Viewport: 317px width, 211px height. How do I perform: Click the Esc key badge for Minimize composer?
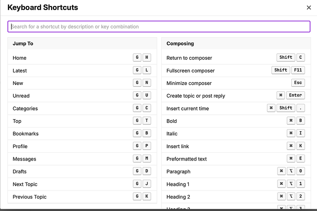click(298, 83)
